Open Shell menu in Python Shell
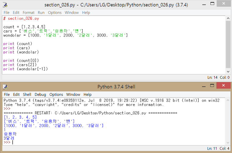 (x=27, y=94)
